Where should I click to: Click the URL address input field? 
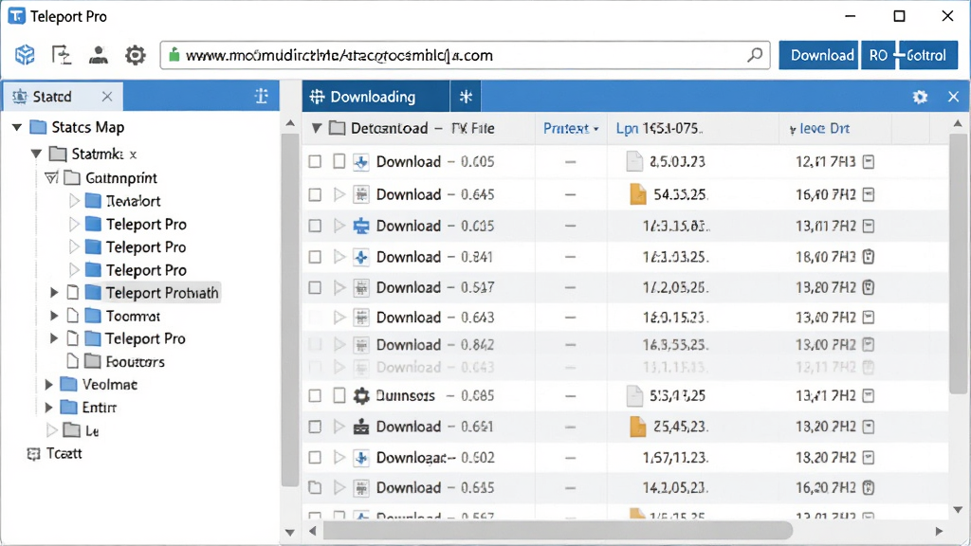pyautogui.click(x=465, y=55)
